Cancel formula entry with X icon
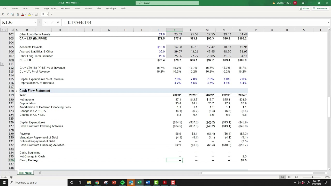The width and height of the screenshot is (331, 186). click(x=46, y=22)
